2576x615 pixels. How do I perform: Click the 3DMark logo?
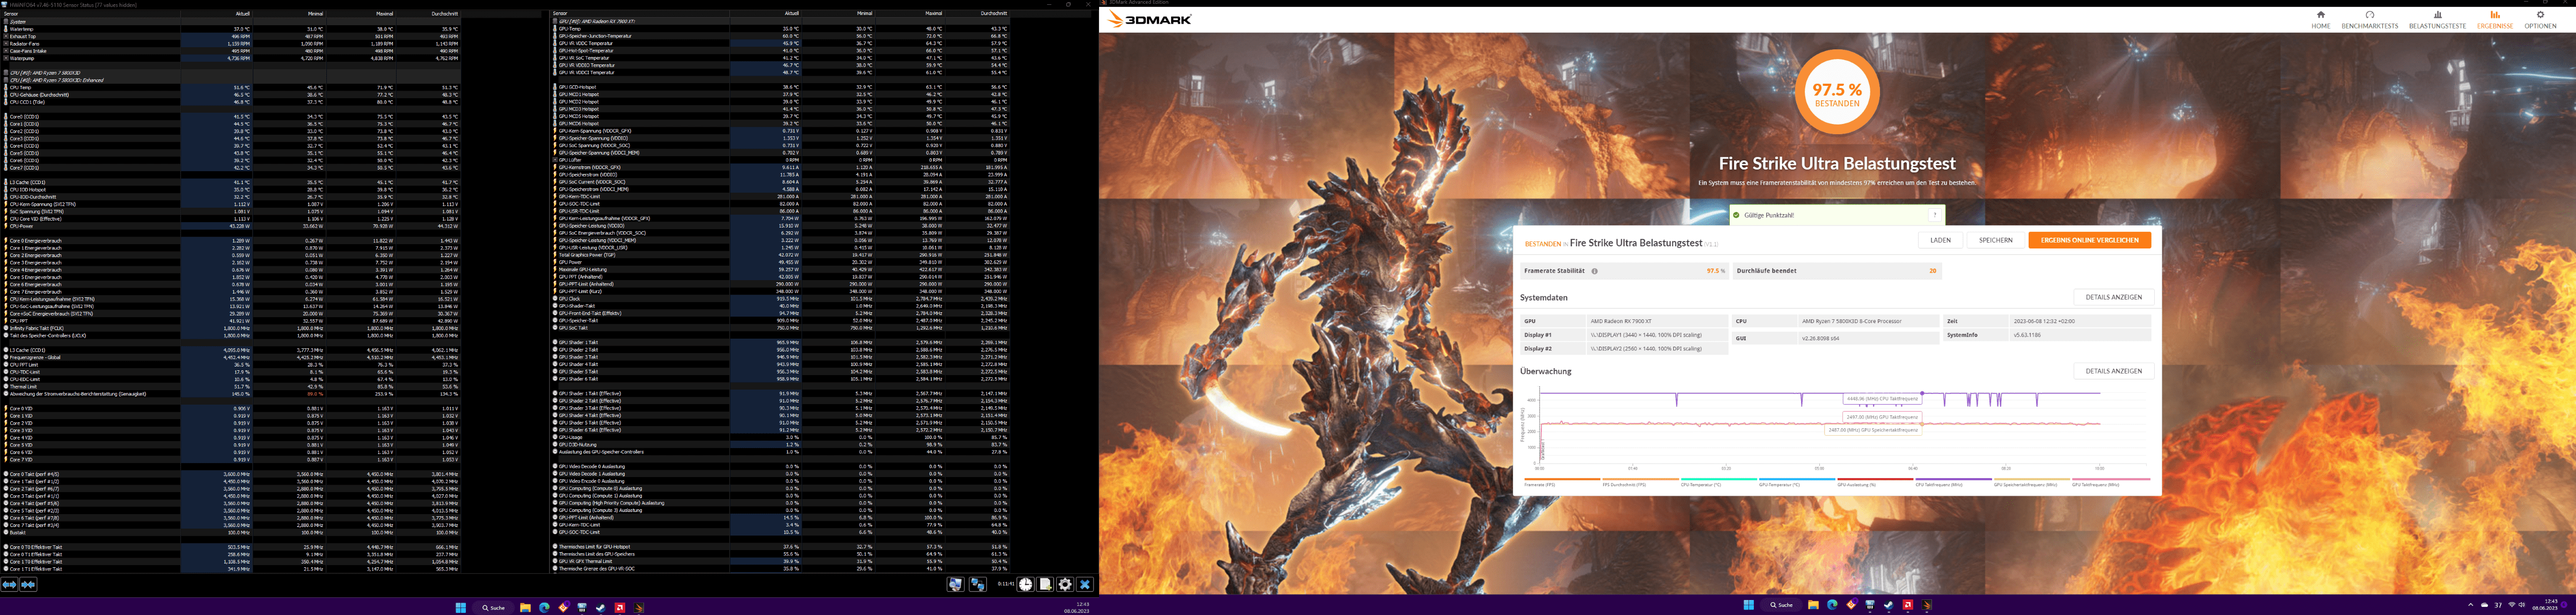[x=1150, y=19]
